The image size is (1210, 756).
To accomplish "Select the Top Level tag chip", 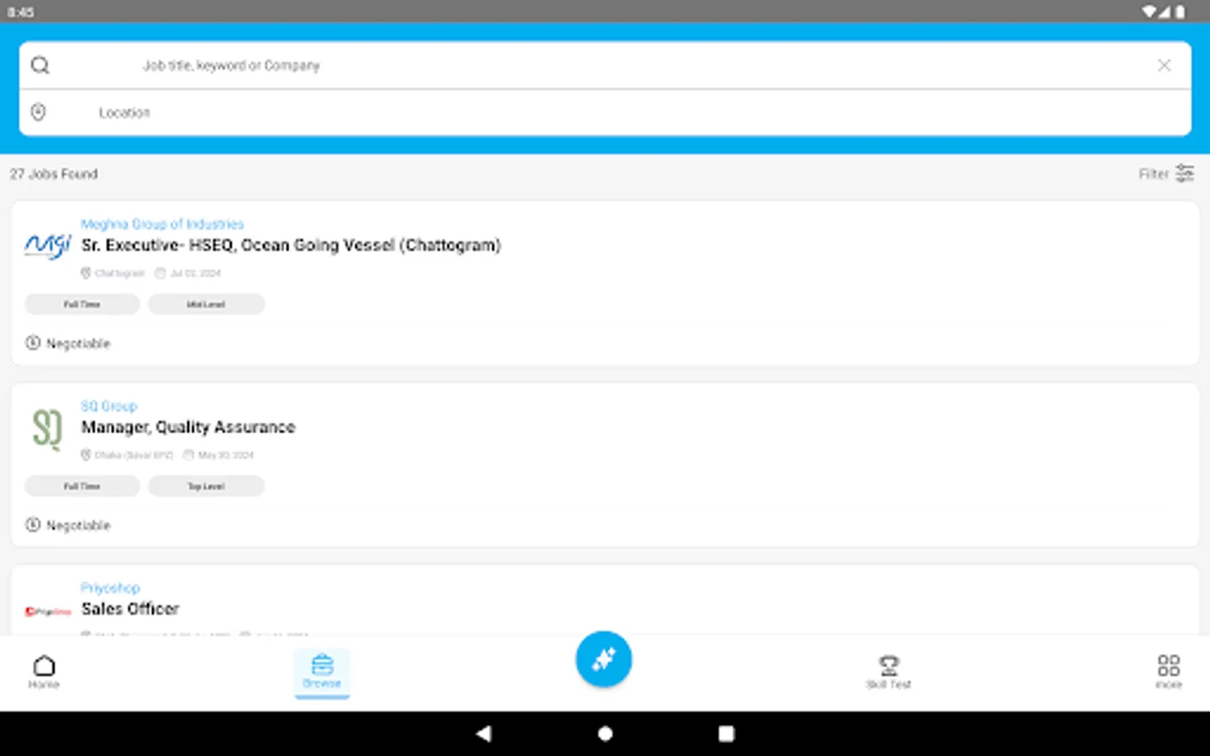I will pos(206,486).
